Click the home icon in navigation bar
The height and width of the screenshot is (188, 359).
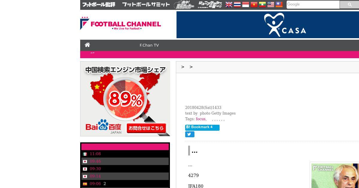pos(87,45)
